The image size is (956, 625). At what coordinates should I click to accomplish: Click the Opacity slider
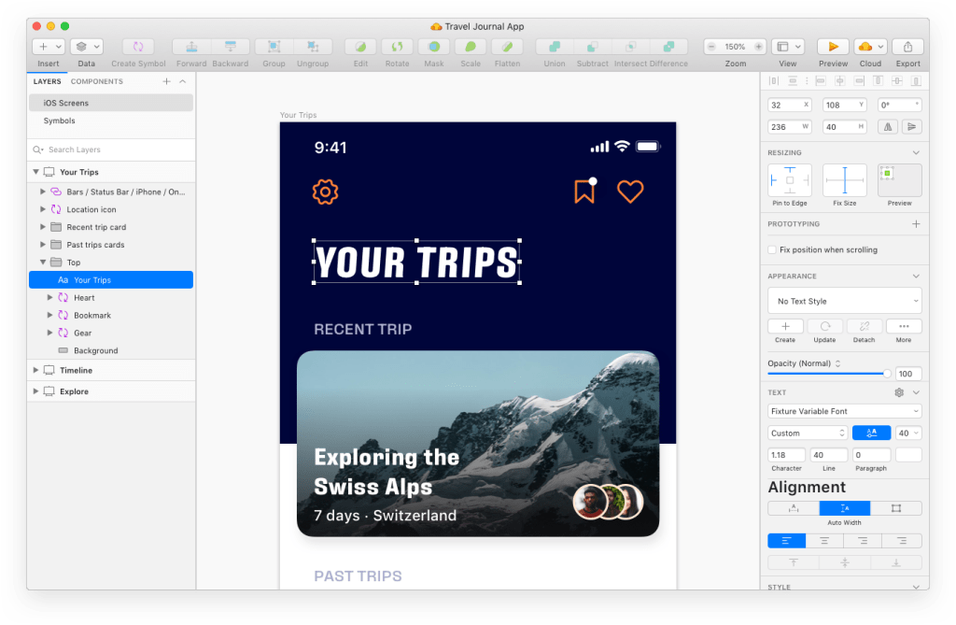(x=827, y=373)
